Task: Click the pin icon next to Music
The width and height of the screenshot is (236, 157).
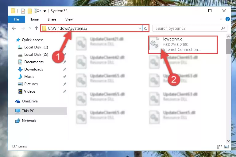Action: [x=65, y=77]
